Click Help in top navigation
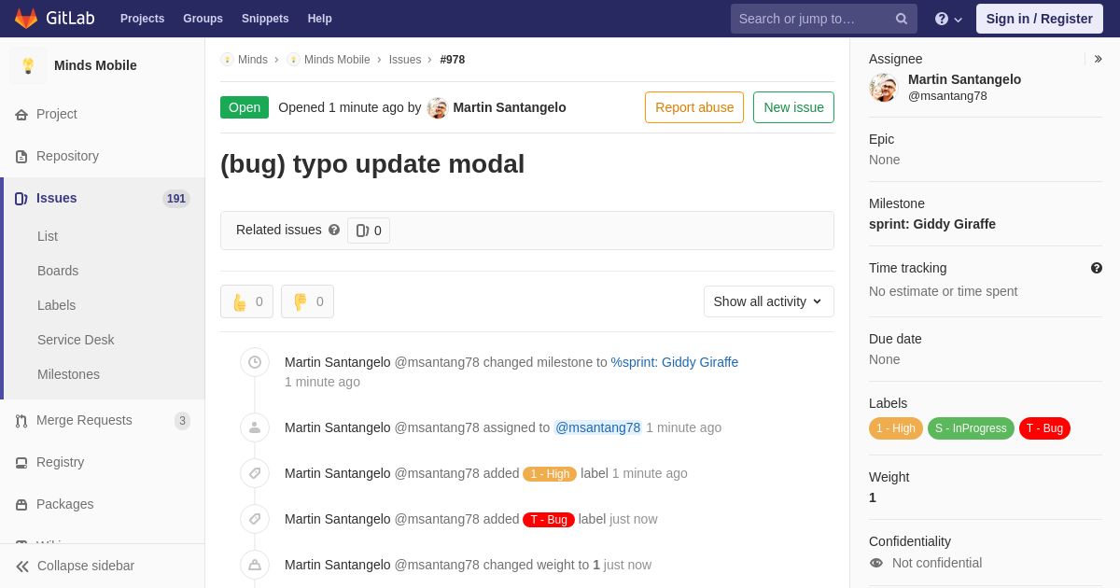The image size is (1120, 588). (320, 19)
